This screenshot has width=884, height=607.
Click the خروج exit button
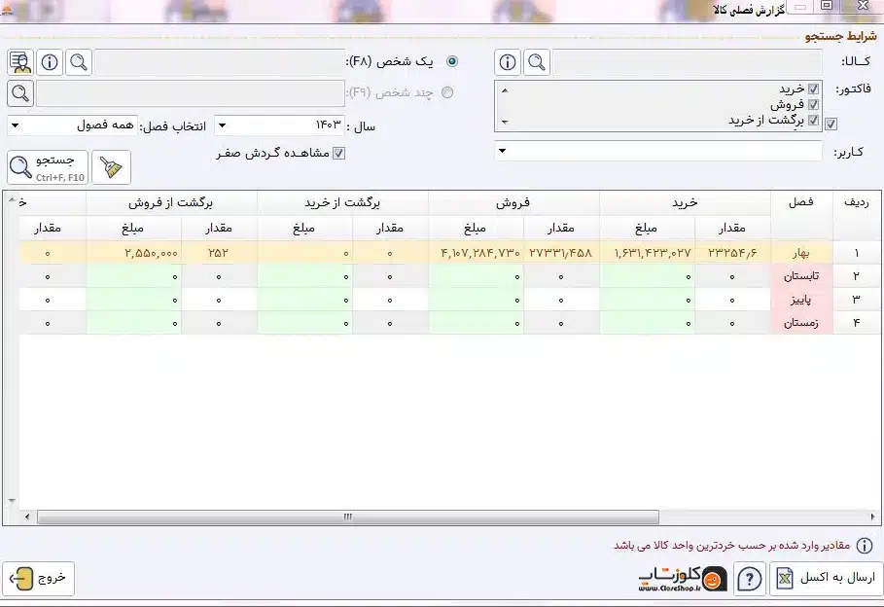pyautogui.click(x=38, y=579)
